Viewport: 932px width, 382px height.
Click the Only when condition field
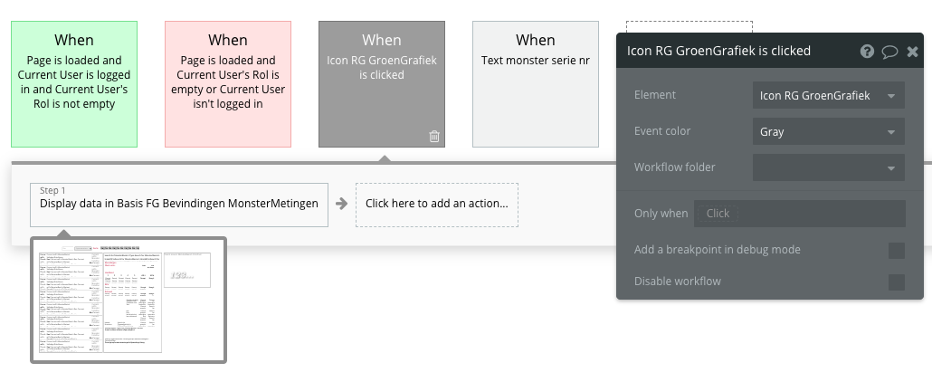(799, 214)
